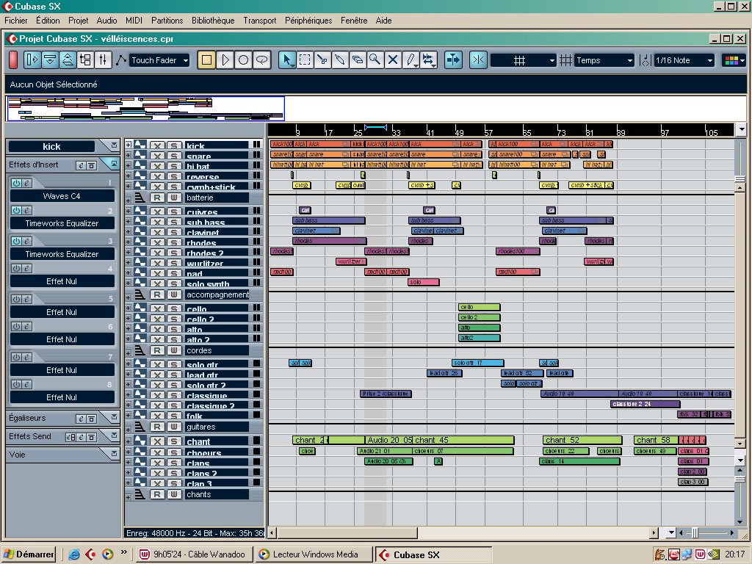Image resolution: width=752 pixels, height=564 pixels.
Task: Click the horizontal scrollbar thumb
Action: coord(347,532)
